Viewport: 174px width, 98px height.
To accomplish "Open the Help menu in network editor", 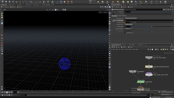I will 137,50.
